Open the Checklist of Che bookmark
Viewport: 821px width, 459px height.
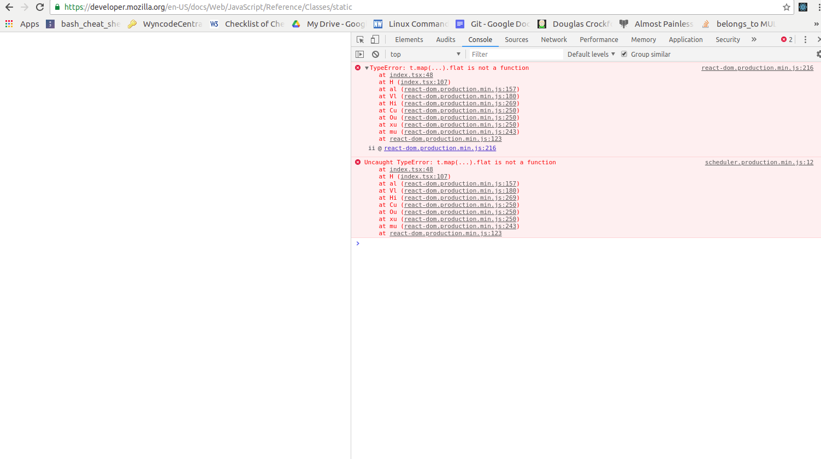pyautogui.click(x=247, y=24)
